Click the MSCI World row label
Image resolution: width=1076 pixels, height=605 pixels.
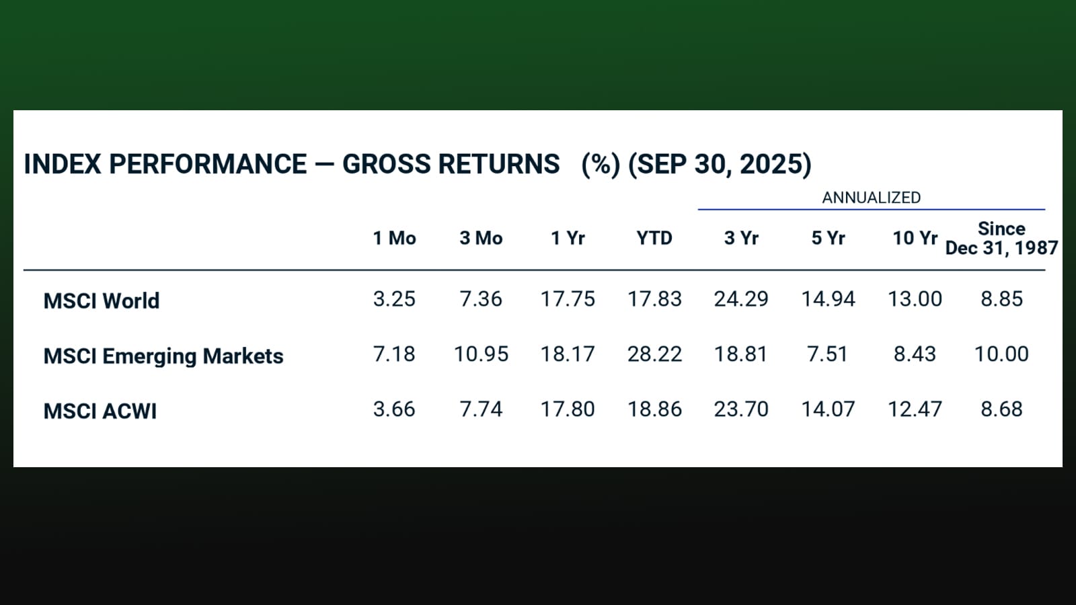[x=102, y=300]
